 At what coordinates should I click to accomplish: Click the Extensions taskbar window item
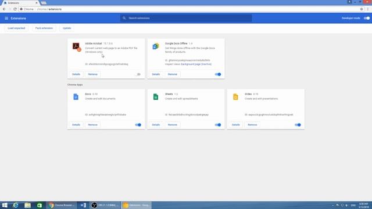pyautogui.click(x=137, y=205)
